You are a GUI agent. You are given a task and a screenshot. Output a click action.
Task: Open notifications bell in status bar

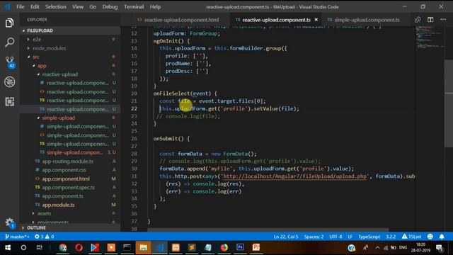[442, 237]
